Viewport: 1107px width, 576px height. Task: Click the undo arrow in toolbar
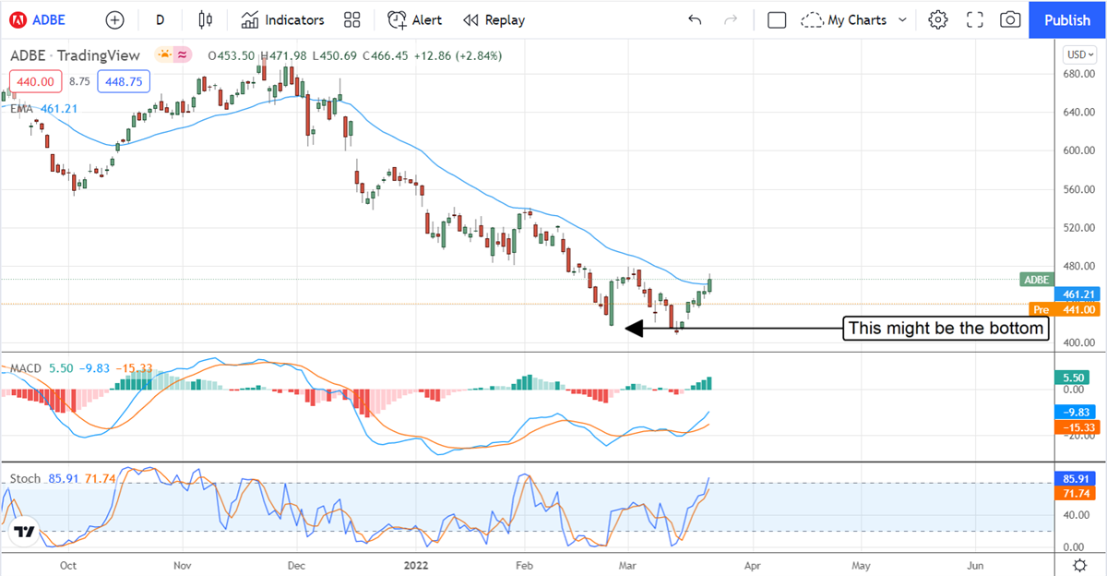tap(695, 19)
